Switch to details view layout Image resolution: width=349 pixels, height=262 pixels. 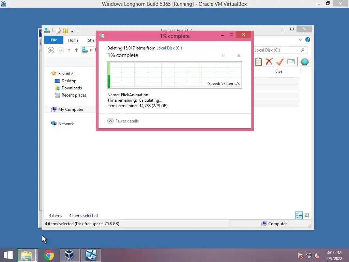(x=299, y=216)
